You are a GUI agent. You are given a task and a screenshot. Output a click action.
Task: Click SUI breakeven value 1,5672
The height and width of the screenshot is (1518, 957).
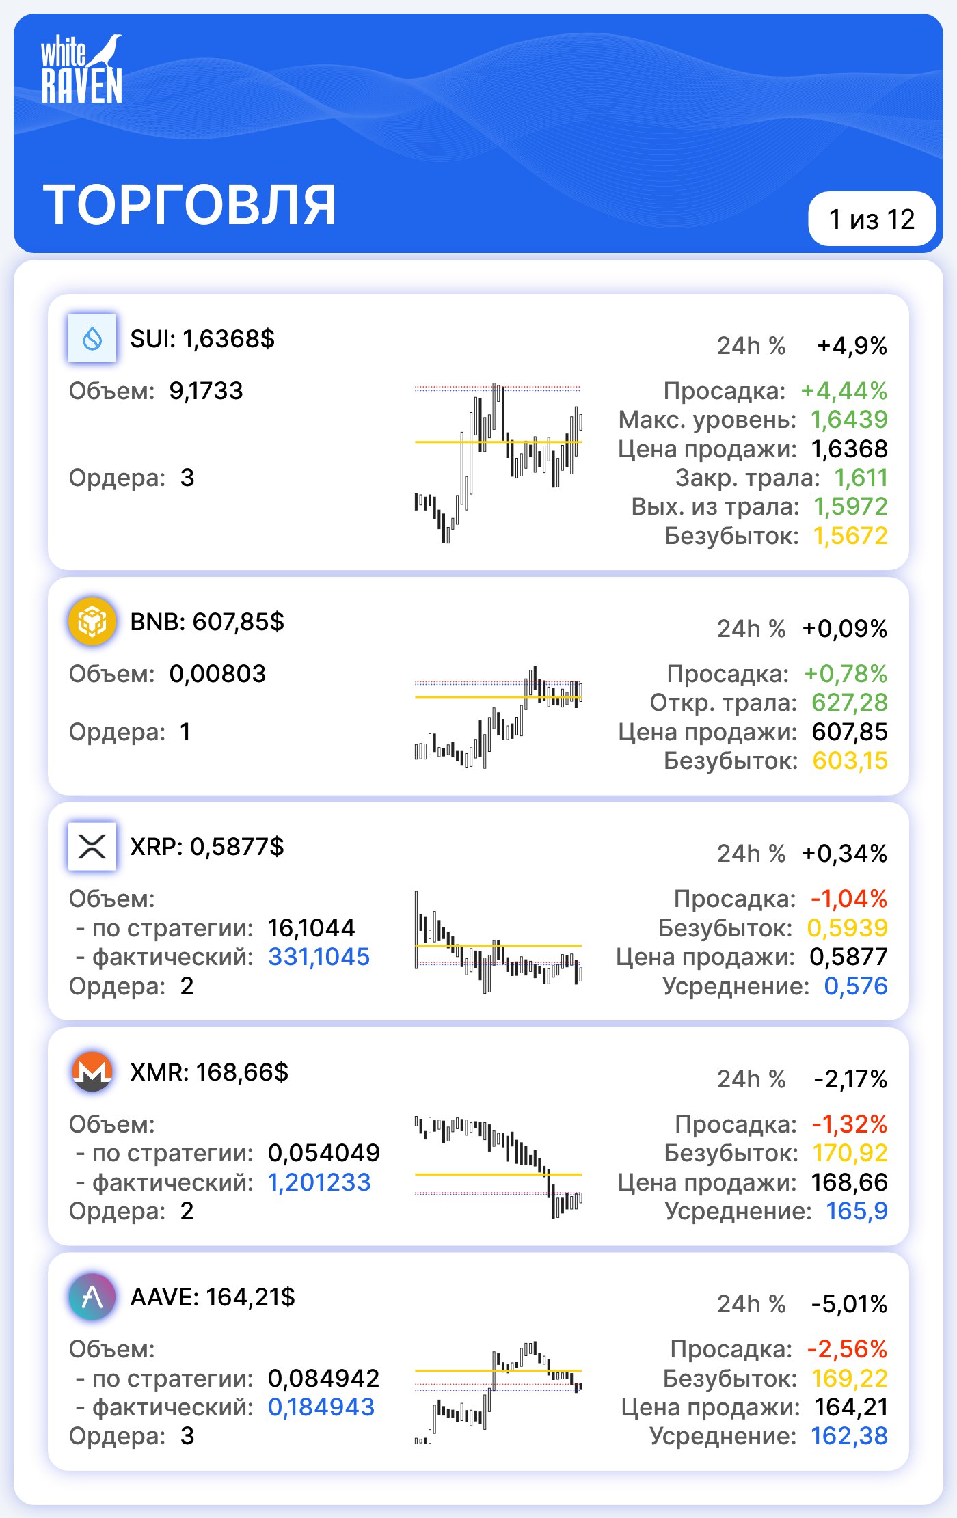click(850, 535)
